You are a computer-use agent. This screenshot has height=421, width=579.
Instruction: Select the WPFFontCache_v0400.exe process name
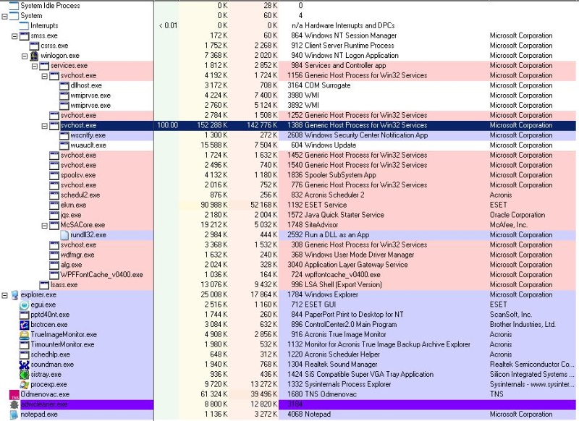[101, 275]
